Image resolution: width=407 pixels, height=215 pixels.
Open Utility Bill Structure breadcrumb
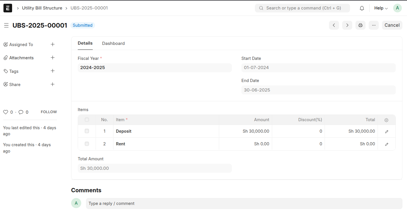(x=42, y=8)
